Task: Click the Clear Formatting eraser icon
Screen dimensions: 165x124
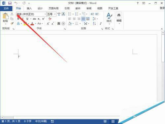Action: pos(50,19)
